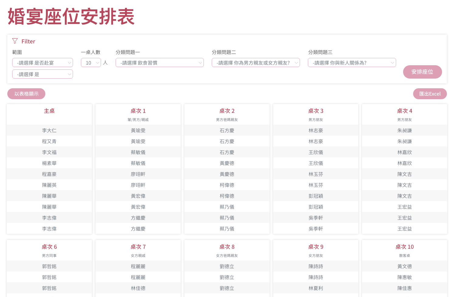Screen dimensions: 453x297
Task: Open the 你與新人關係為 dropdown
Action: [352, 63]
